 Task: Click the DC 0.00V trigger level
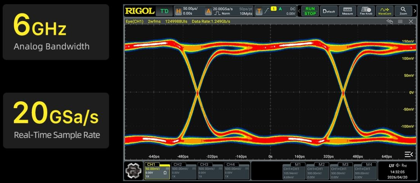pos(290,11)
